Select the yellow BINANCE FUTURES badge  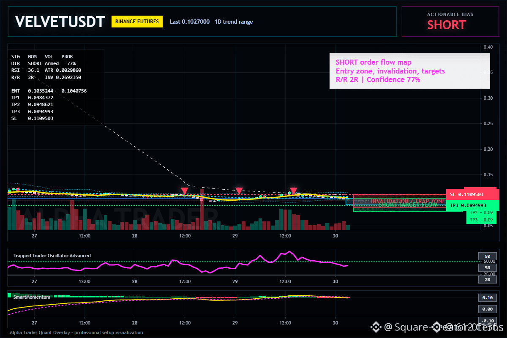coord(137,22)
